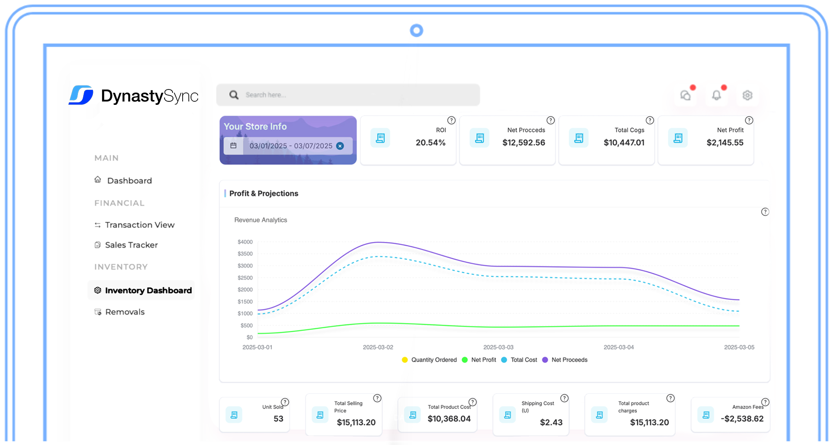Open the Sales Tracker page
835x445 pixels.
131,245
